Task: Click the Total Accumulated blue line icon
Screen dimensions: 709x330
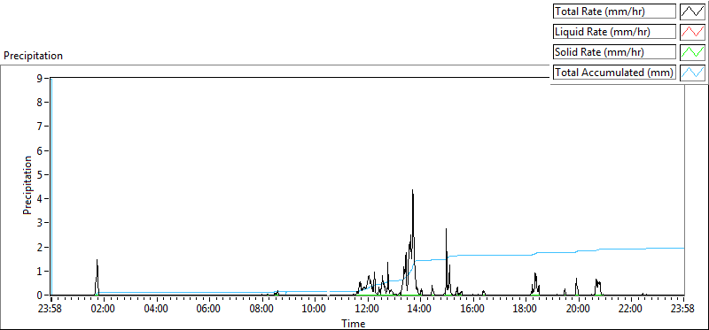Action: pos(692,73)
